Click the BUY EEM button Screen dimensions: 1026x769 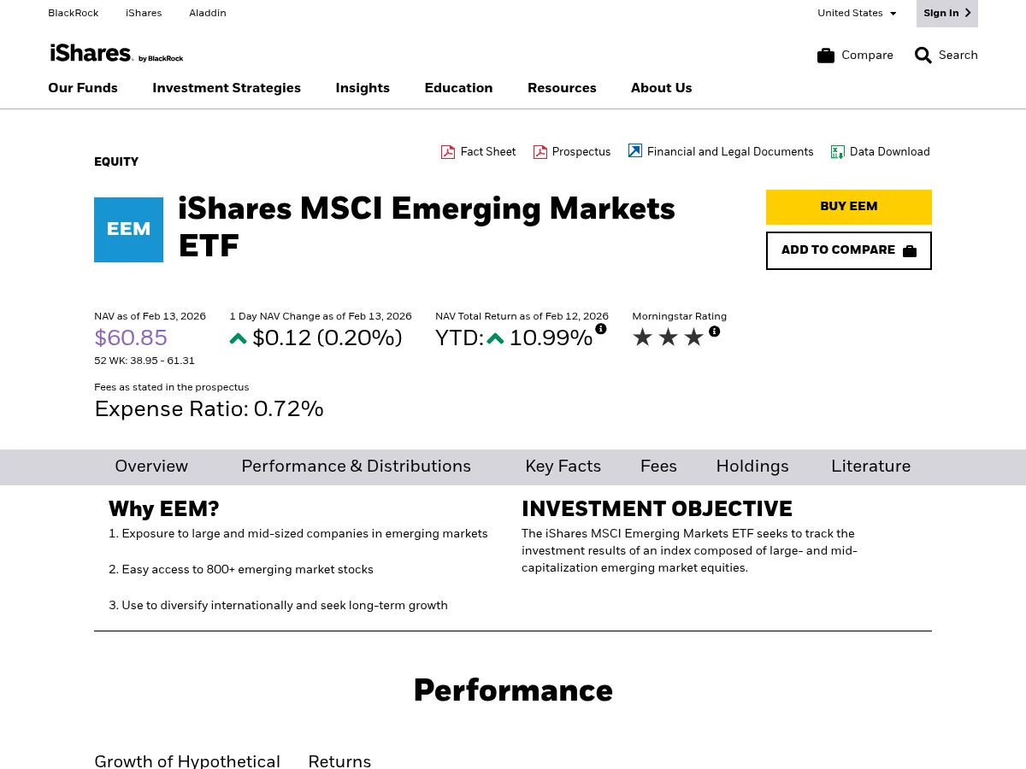point(848,207)
